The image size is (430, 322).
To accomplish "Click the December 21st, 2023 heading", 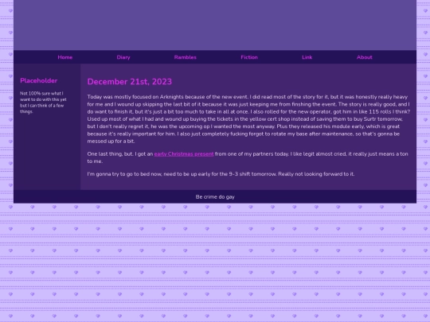I will (x=130, y=82).
